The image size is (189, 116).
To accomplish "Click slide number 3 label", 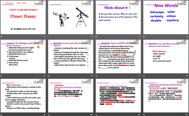I will (x=140, y=36).
